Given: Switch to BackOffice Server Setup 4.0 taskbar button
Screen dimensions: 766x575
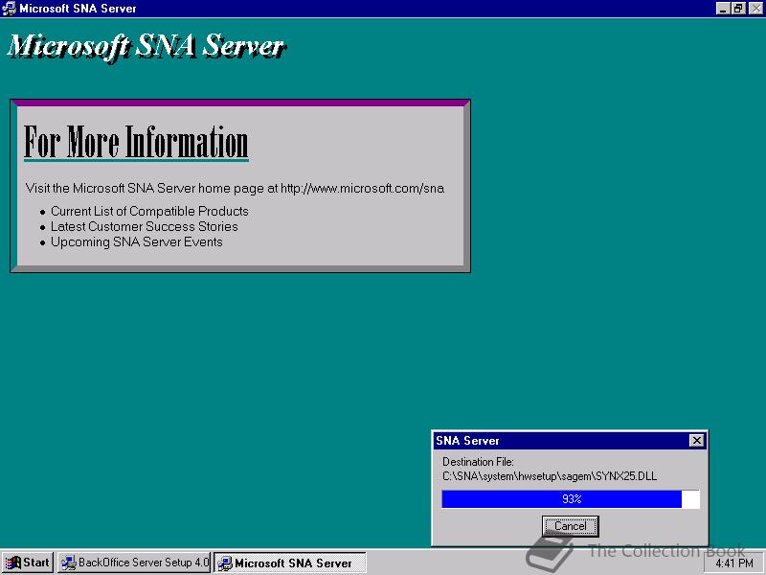Looking at the screenshot, I should pyautogui.click(x=134, y=563).
